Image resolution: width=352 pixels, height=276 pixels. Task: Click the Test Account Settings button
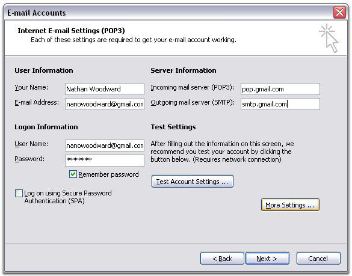pyautogui.click(x=193, y=182)
